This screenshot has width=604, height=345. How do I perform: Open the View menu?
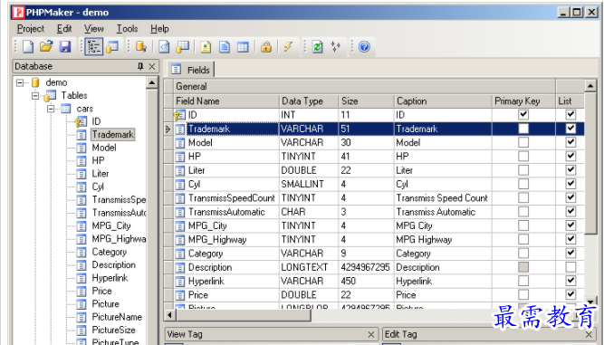pyautogui.click(x=94, y=28)
